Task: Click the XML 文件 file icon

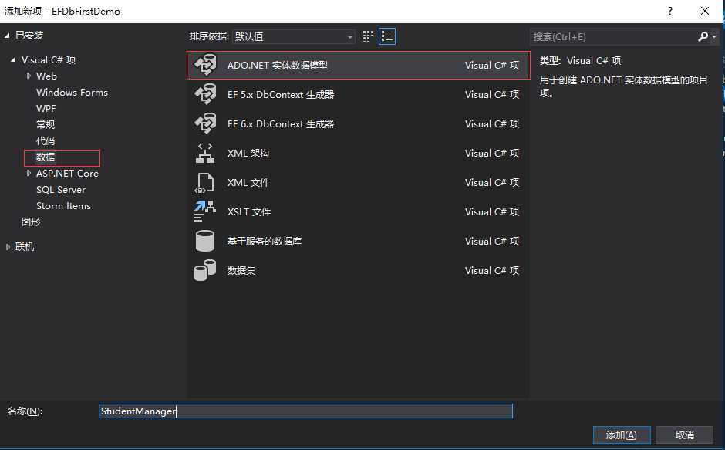Action: (x=204, y=182)
